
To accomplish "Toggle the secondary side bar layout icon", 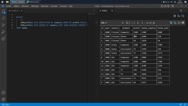I will click(x=168, y=6).
